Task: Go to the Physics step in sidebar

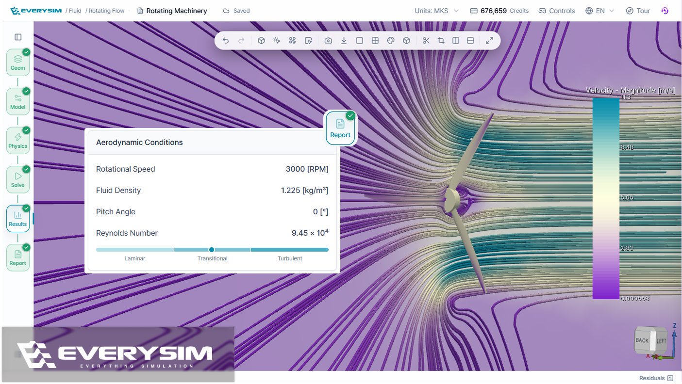Action: tap(18, 140)
